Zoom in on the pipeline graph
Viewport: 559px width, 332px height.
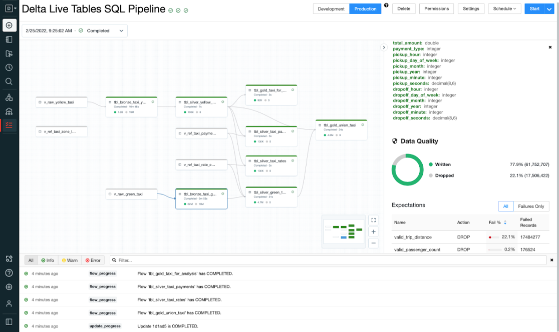point(373,231)
